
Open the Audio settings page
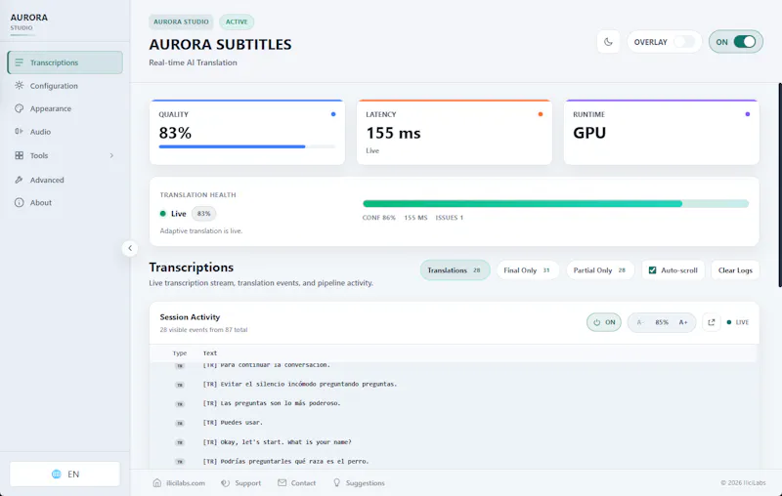[x=65, y=132]
